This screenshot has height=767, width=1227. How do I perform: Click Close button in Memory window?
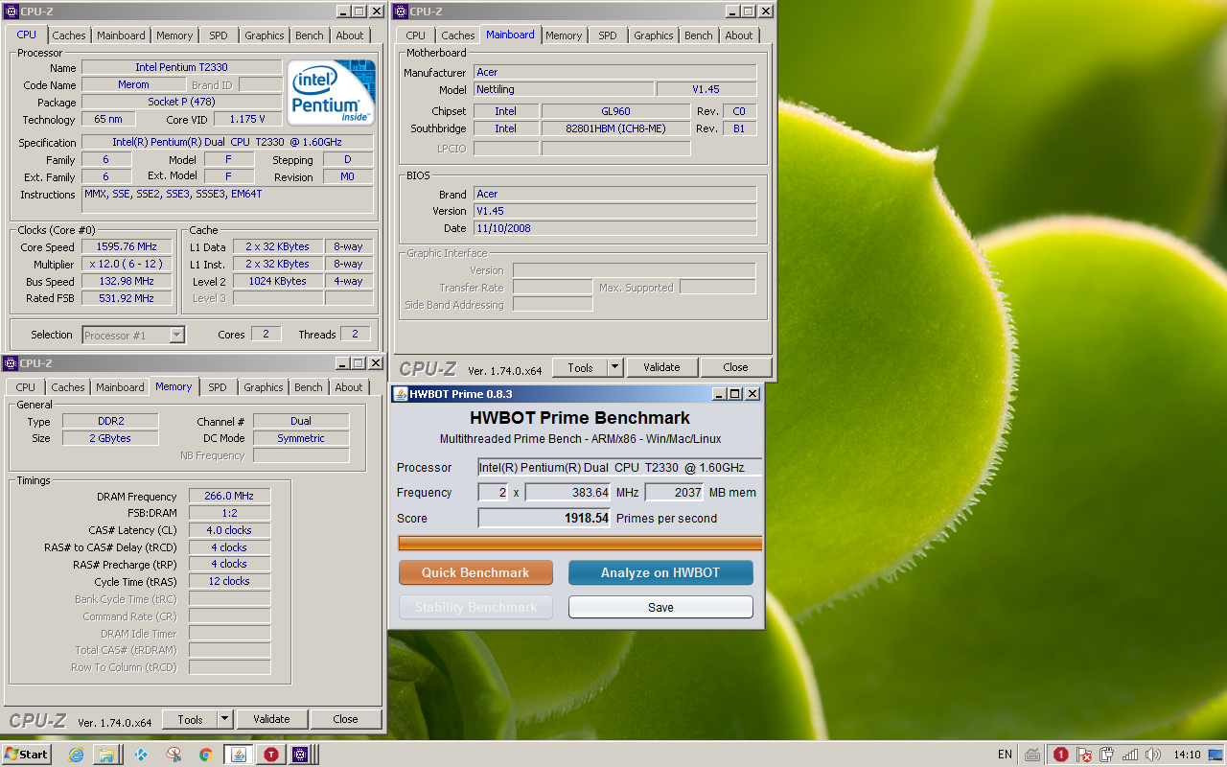pos(346,719)
